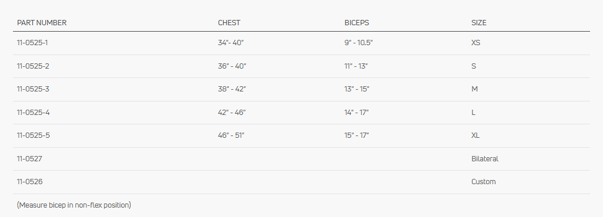Click the 9" - 10.5" biceps value
Viewport: 603px width, 217px height.
tap(358, 43)
